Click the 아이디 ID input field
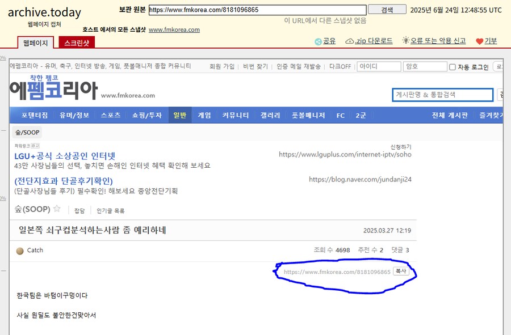The height and width of the screenshot is (335, 511). (x=379, y=66)
